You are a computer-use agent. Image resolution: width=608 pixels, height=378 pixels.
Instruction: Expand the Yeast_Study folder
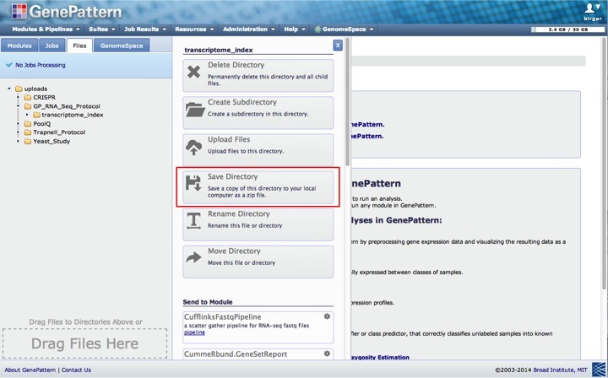pos(18,142)
